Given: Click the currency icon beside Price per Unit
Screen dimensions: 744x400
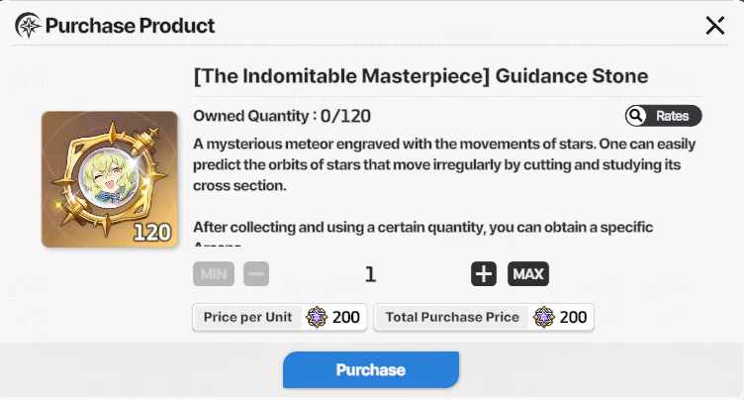Looking at the screenshot, I should (x=317, y=317).
